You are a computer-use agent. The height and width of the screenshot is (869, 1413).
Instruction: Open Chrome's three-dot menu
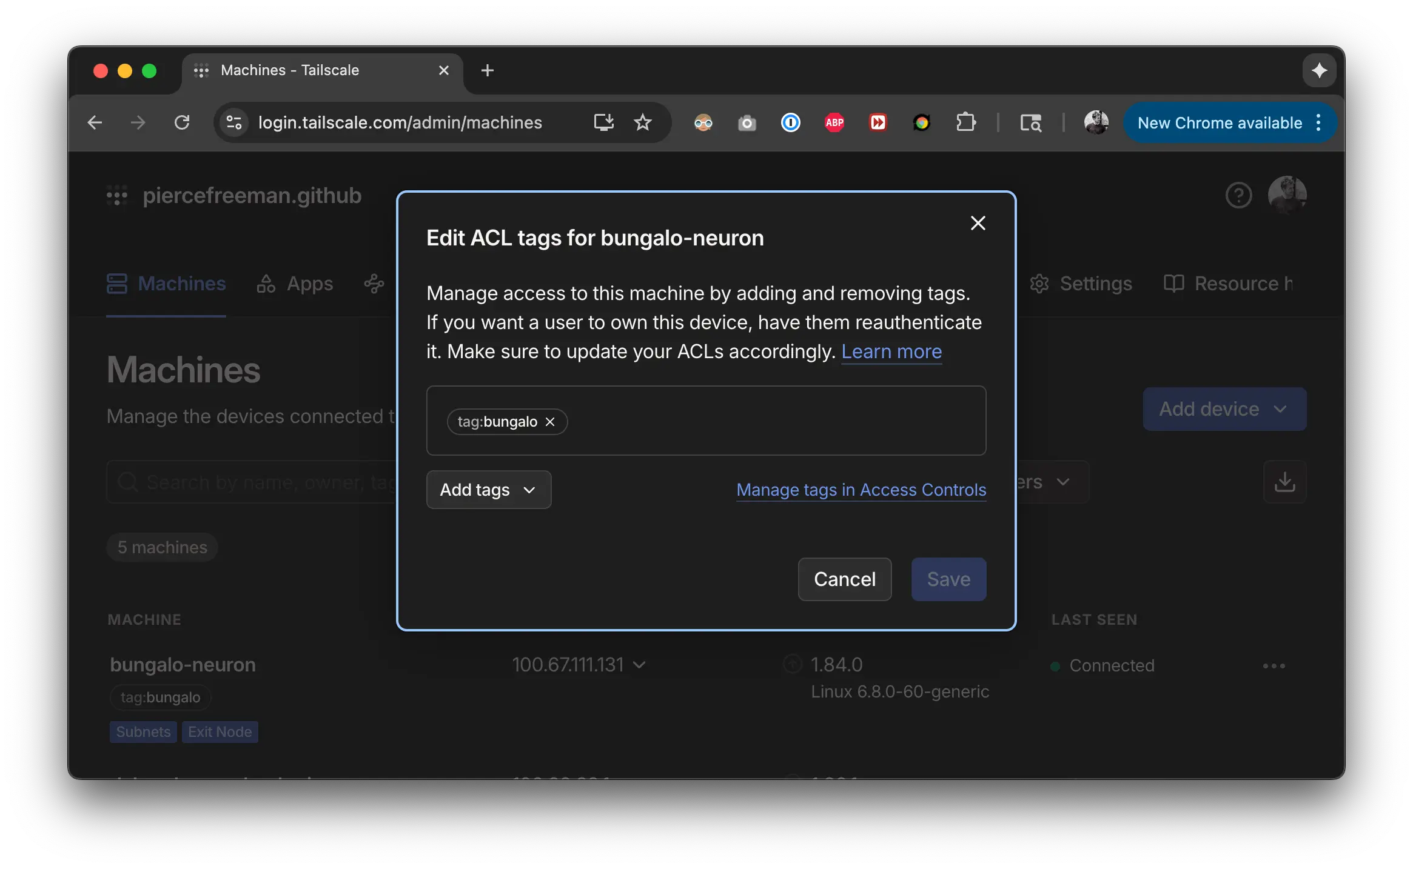click(x=1318, y=122)
